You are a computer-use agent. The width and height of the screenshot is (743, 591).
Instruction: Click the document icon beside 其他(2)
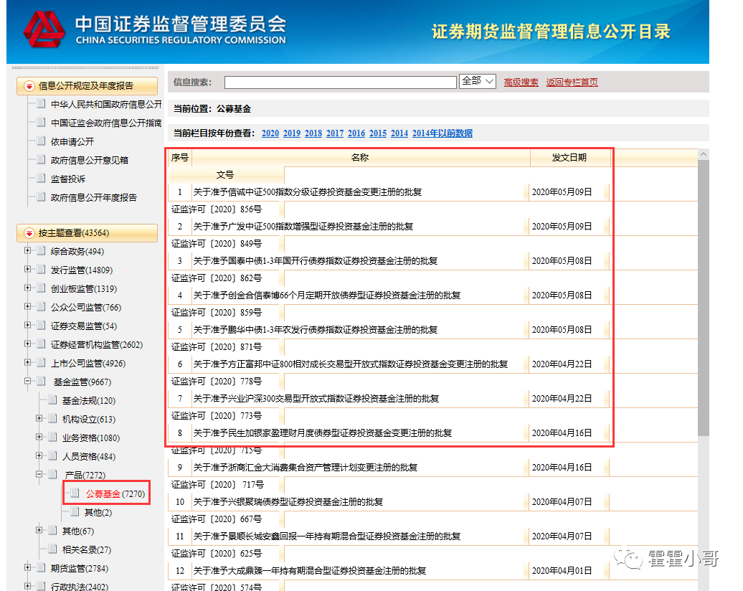(x=75, y=512)
